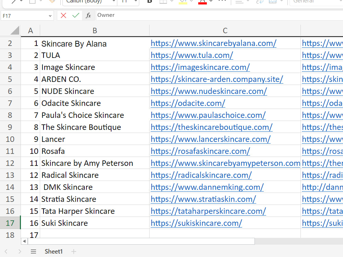Select row 9 header
The width and height of the screenshot is (343, 257).
(10, 127)
